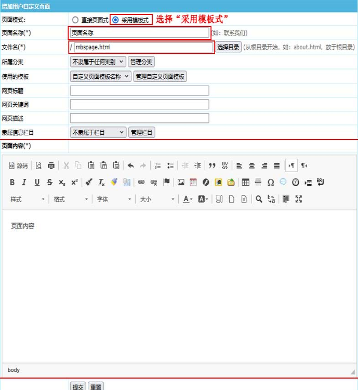Select the 采用模板式 radio button

[115, 20]
